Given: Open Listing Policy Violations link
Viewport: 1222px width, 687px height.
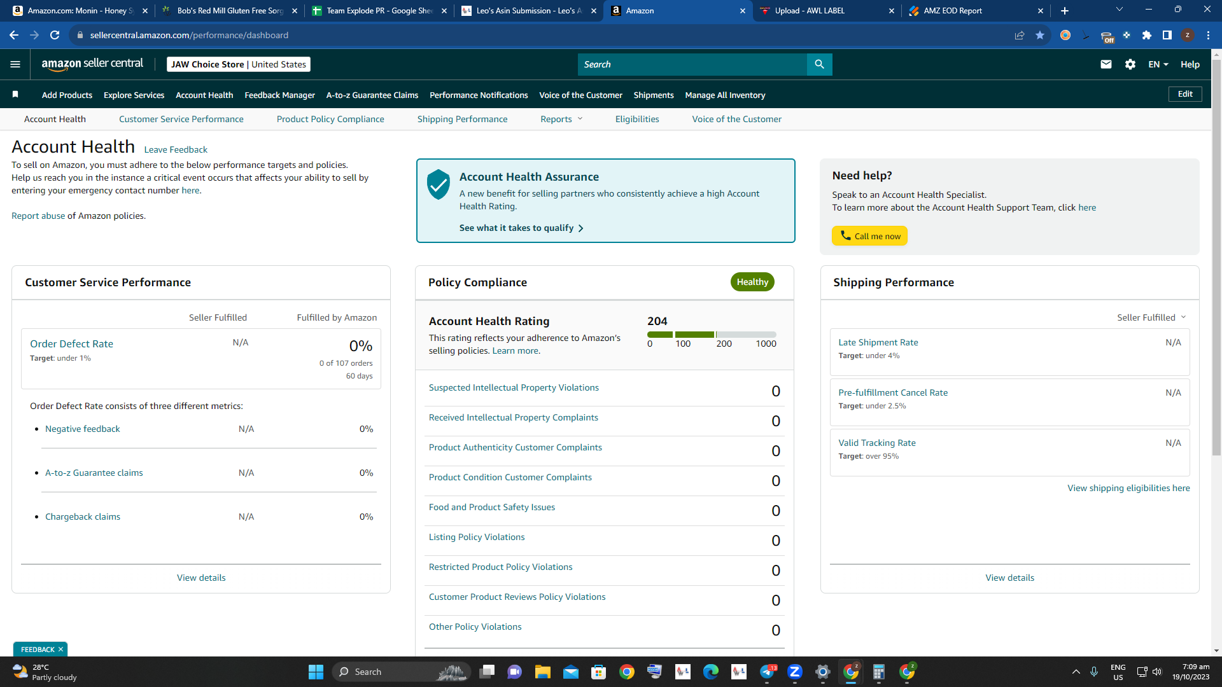Looking at the screenshot, I should [477, 537].
